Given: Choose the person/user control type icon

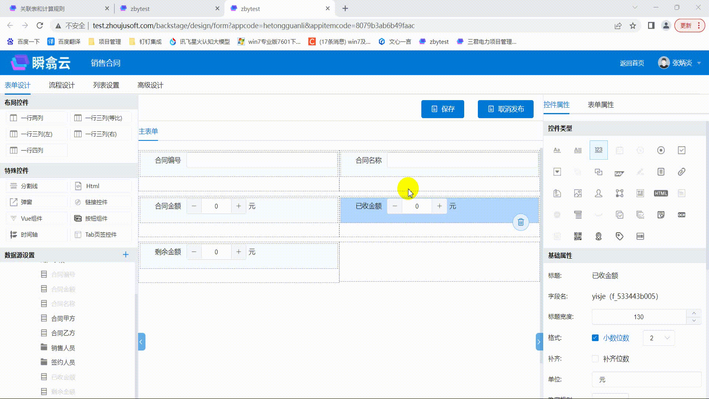Looking at the screenshot, I should (599, 193).
